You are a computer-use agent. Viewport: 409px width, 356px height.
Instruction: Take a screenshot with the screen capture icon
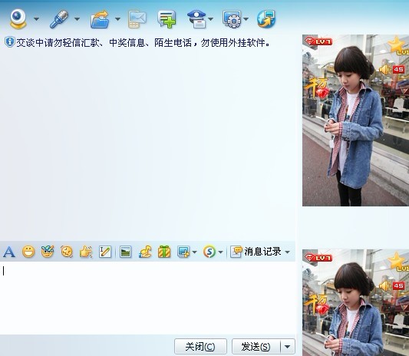pyautogui.click(x=183, y=252)
